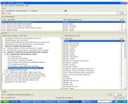Select recommendation 5223 Metal working production fitters
The image size is (128, 104).
click(63, 28)
